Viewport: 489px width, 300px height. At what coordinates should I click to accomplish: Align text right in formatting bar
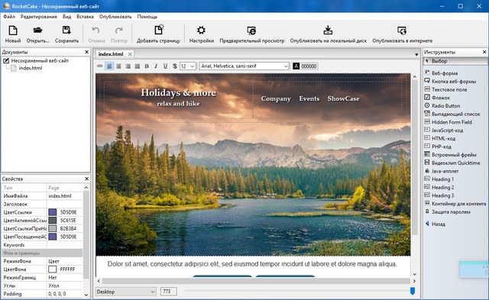(128, 66)
